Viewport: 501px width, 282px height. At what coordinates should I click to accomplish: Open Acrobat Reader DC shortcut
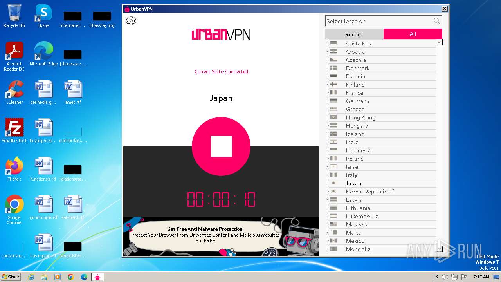click(14, 57)
